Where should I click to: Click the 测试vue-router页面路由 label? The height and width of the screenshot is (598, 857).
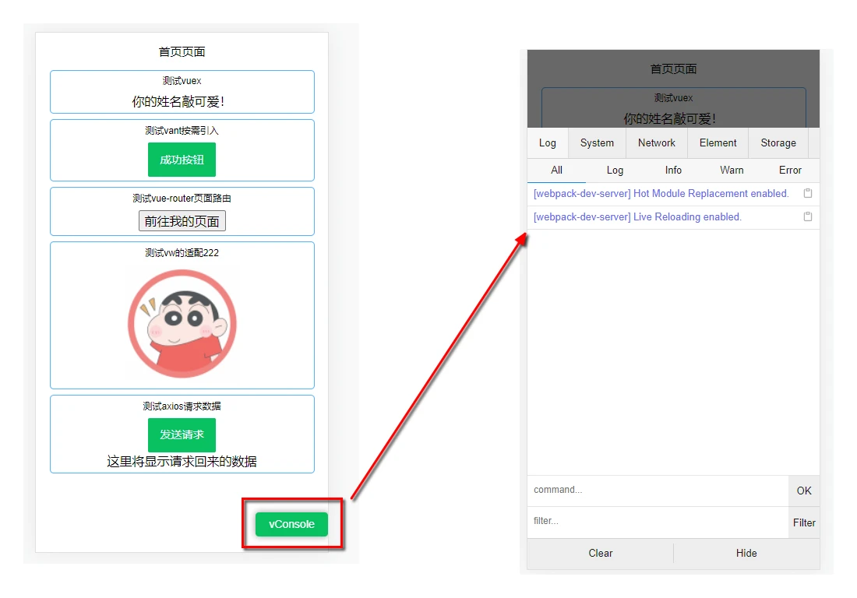click(x=182, y=199)
